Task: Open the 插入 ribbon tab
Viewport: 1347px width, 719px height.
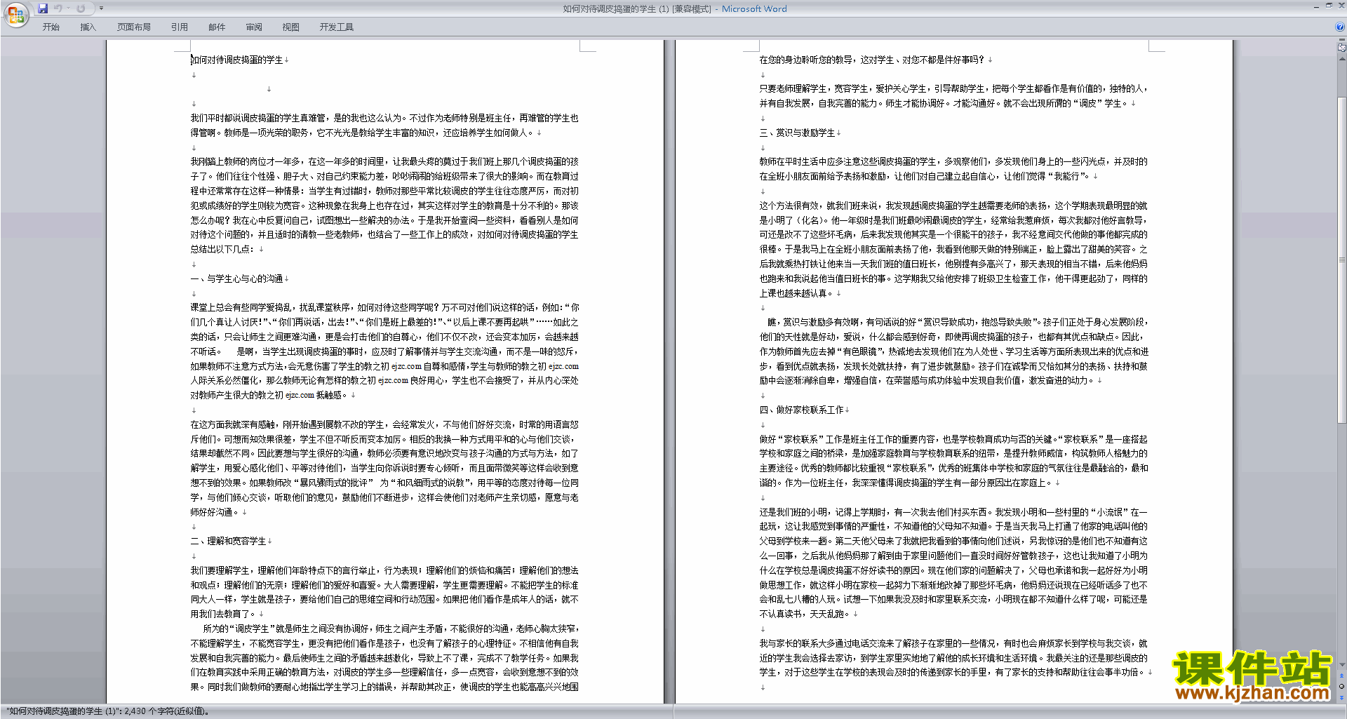Action: tap(88, 27)
